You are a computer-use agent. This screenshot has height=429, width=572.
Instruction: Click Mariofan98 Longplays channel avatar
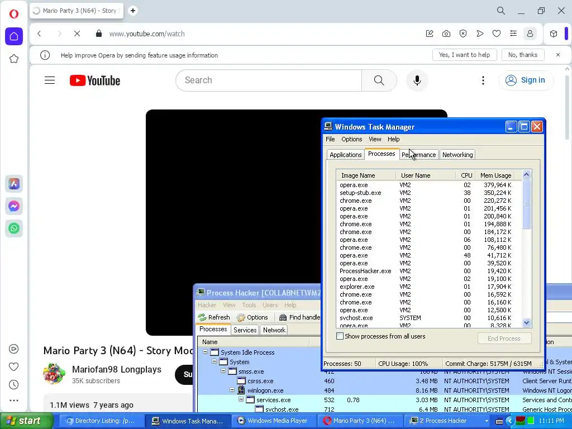(54, 374)
